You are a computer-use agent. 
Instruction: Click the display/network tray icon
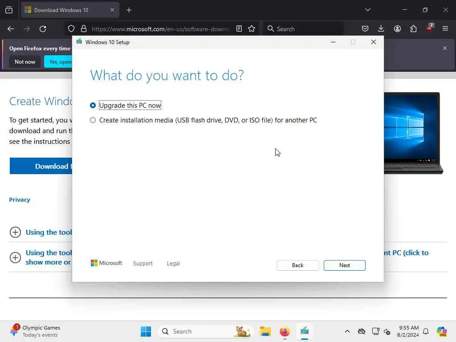(x=375, y=331)
